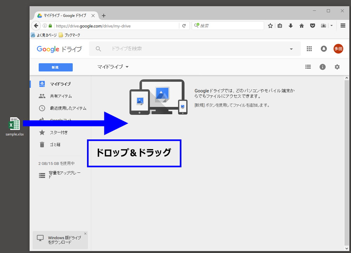Open the Firefox hamburger menu
Image resolution: width=351 pixels, height=253 pixels.
pyautogui.click(x=343, y=26)
